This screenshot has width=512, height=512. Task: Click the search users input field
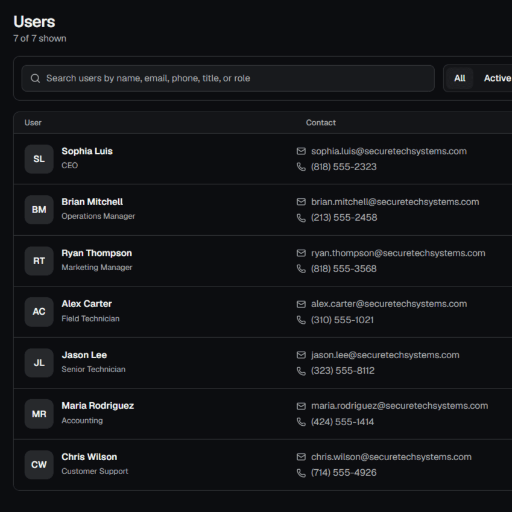coord(228,78)
